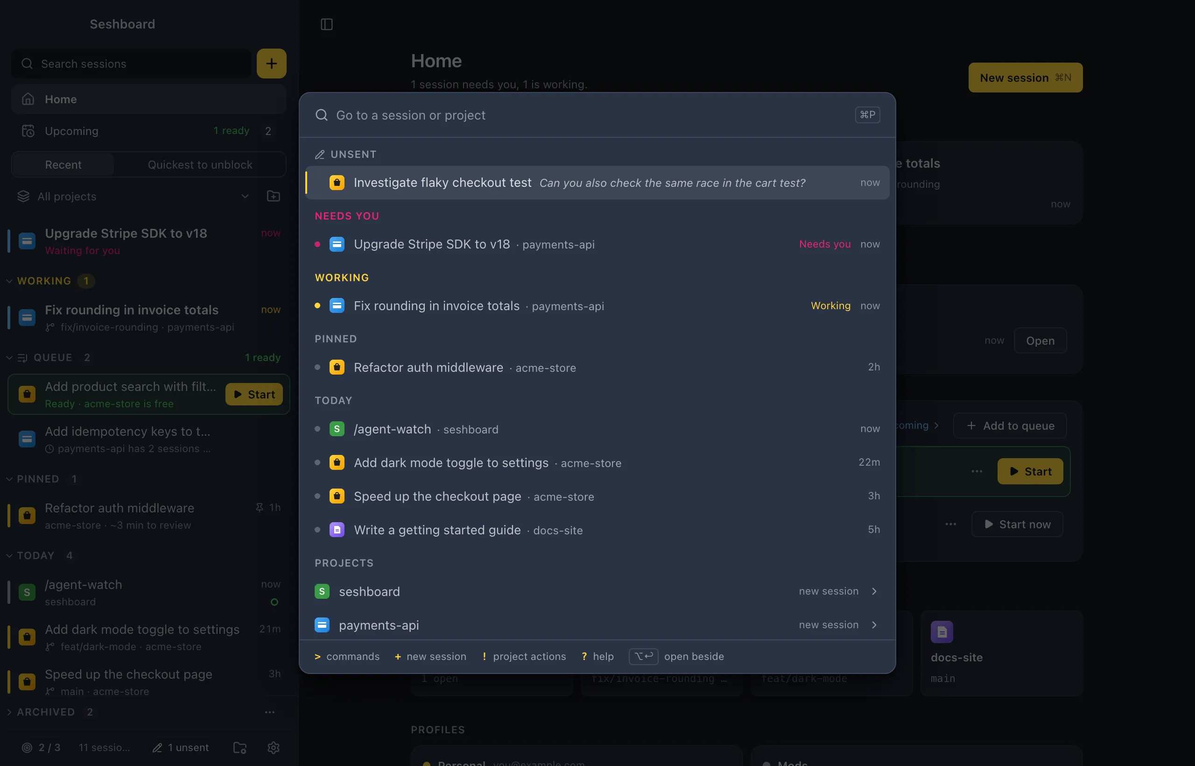Click the green status circle on /agent-watch

pos(274,602)
